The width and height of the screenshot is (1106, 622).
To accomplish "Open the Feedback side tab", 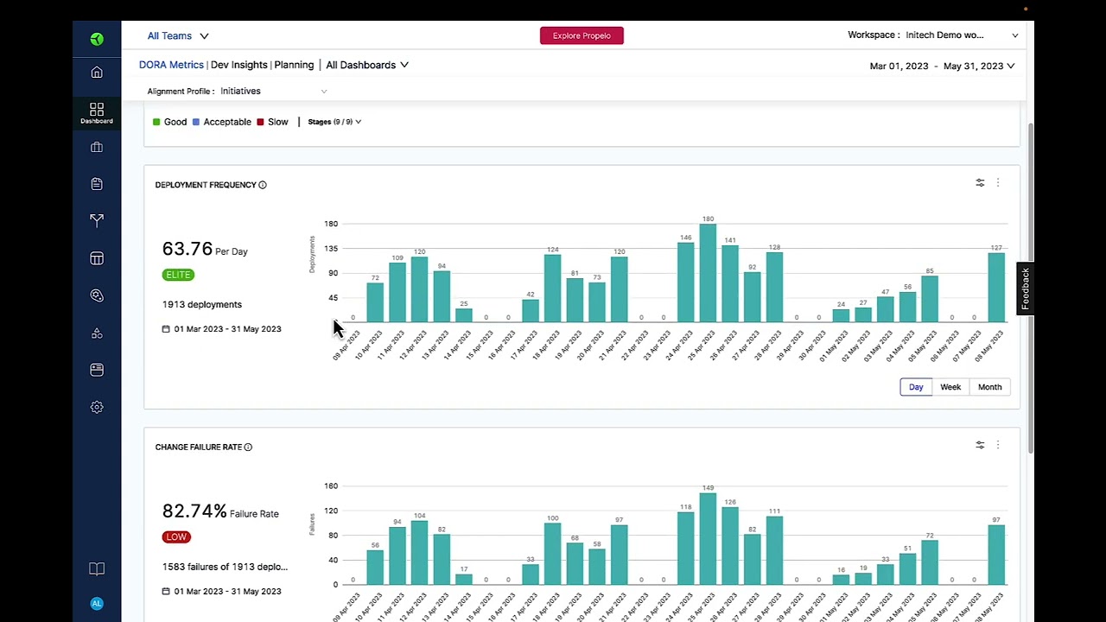I will tap(1025, 289).
